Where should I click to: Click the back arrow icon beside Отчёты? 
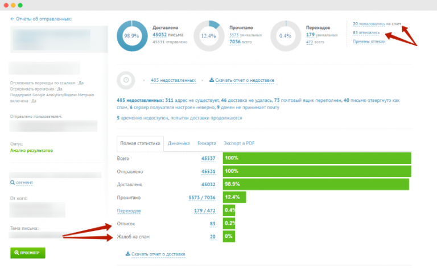(x=13, y=19)
